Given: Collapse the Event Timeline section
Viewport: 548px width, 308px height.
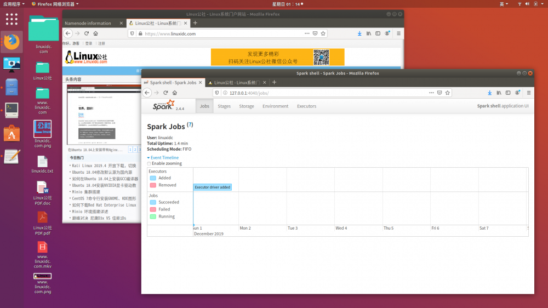Looking at the screenshot, I should [163, 158].
